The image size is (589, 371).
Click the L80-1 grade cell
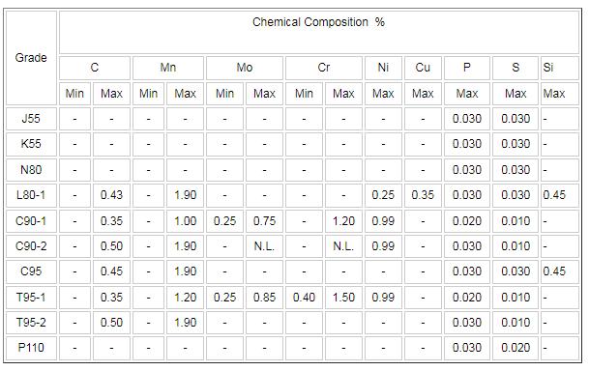pos(31,195)
